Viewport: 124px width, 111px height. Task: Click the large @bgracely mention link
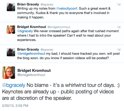click(x=14, y=85)
